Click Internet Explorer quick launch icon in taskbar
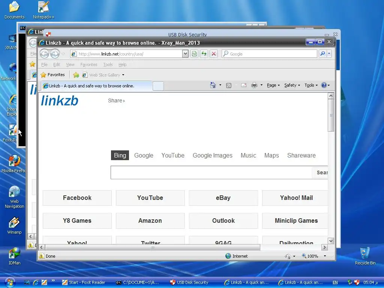Screen dimensions: 384x288 [36, 282]
